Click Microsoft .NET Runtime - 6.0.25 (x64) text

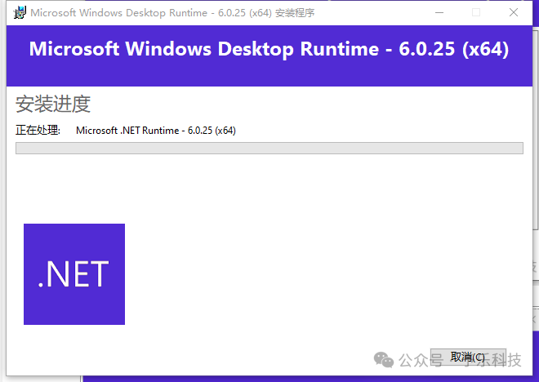(156, 131)
